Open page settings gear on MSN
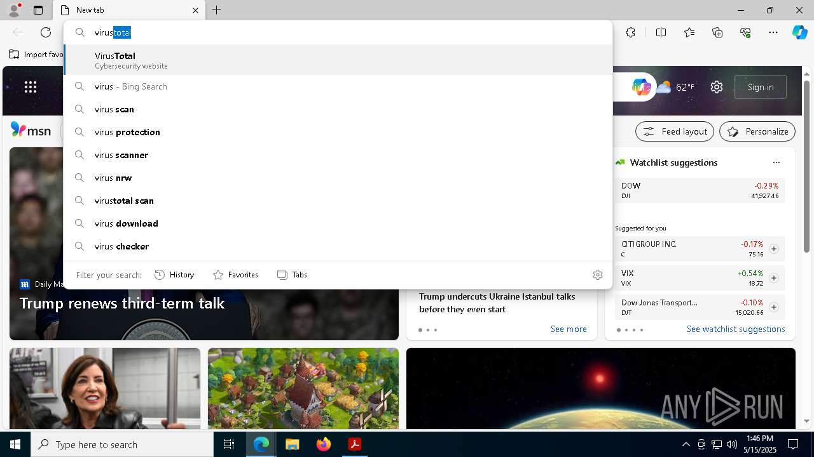Viewport: 814px width, 457px height. [717, 87]
